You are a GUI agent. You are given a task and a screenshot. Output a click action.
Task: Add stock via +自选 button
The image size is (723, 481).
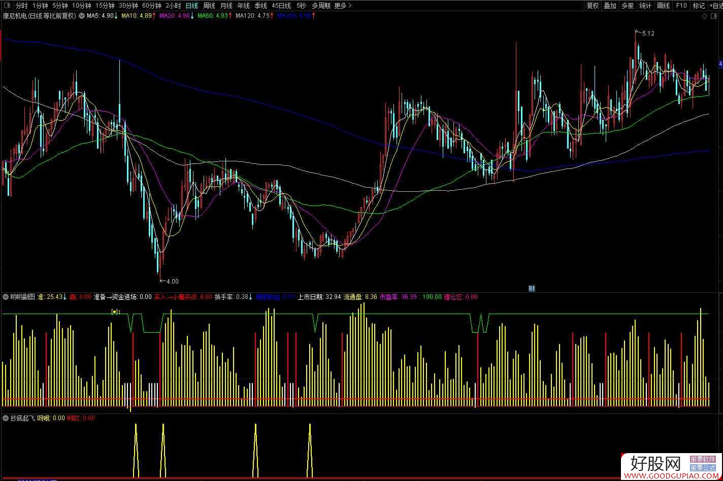(715, 6)
